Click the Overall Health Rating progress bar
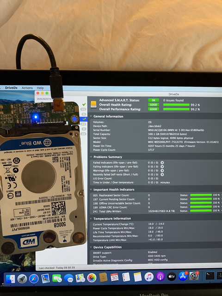 (176, 105)
